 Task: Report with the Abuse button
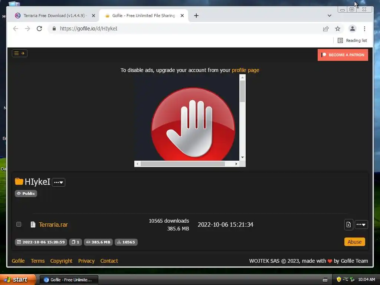[354, 242]
